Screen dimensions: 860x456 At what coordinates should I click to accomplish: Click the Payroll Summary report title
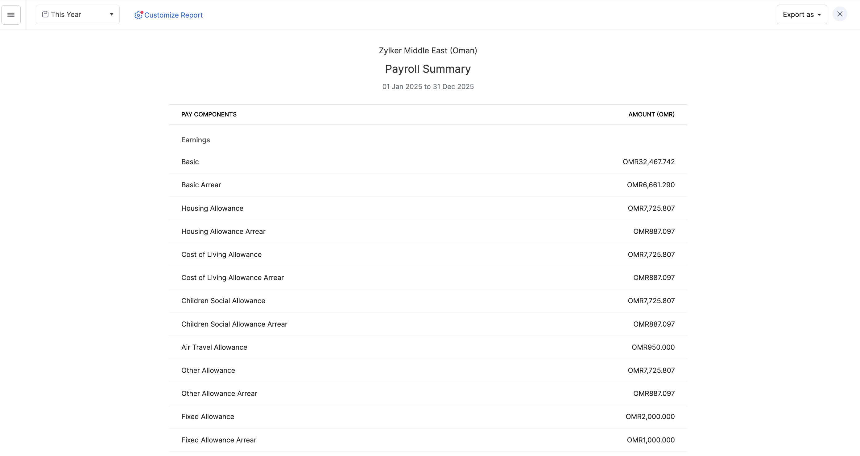[428, 69]
